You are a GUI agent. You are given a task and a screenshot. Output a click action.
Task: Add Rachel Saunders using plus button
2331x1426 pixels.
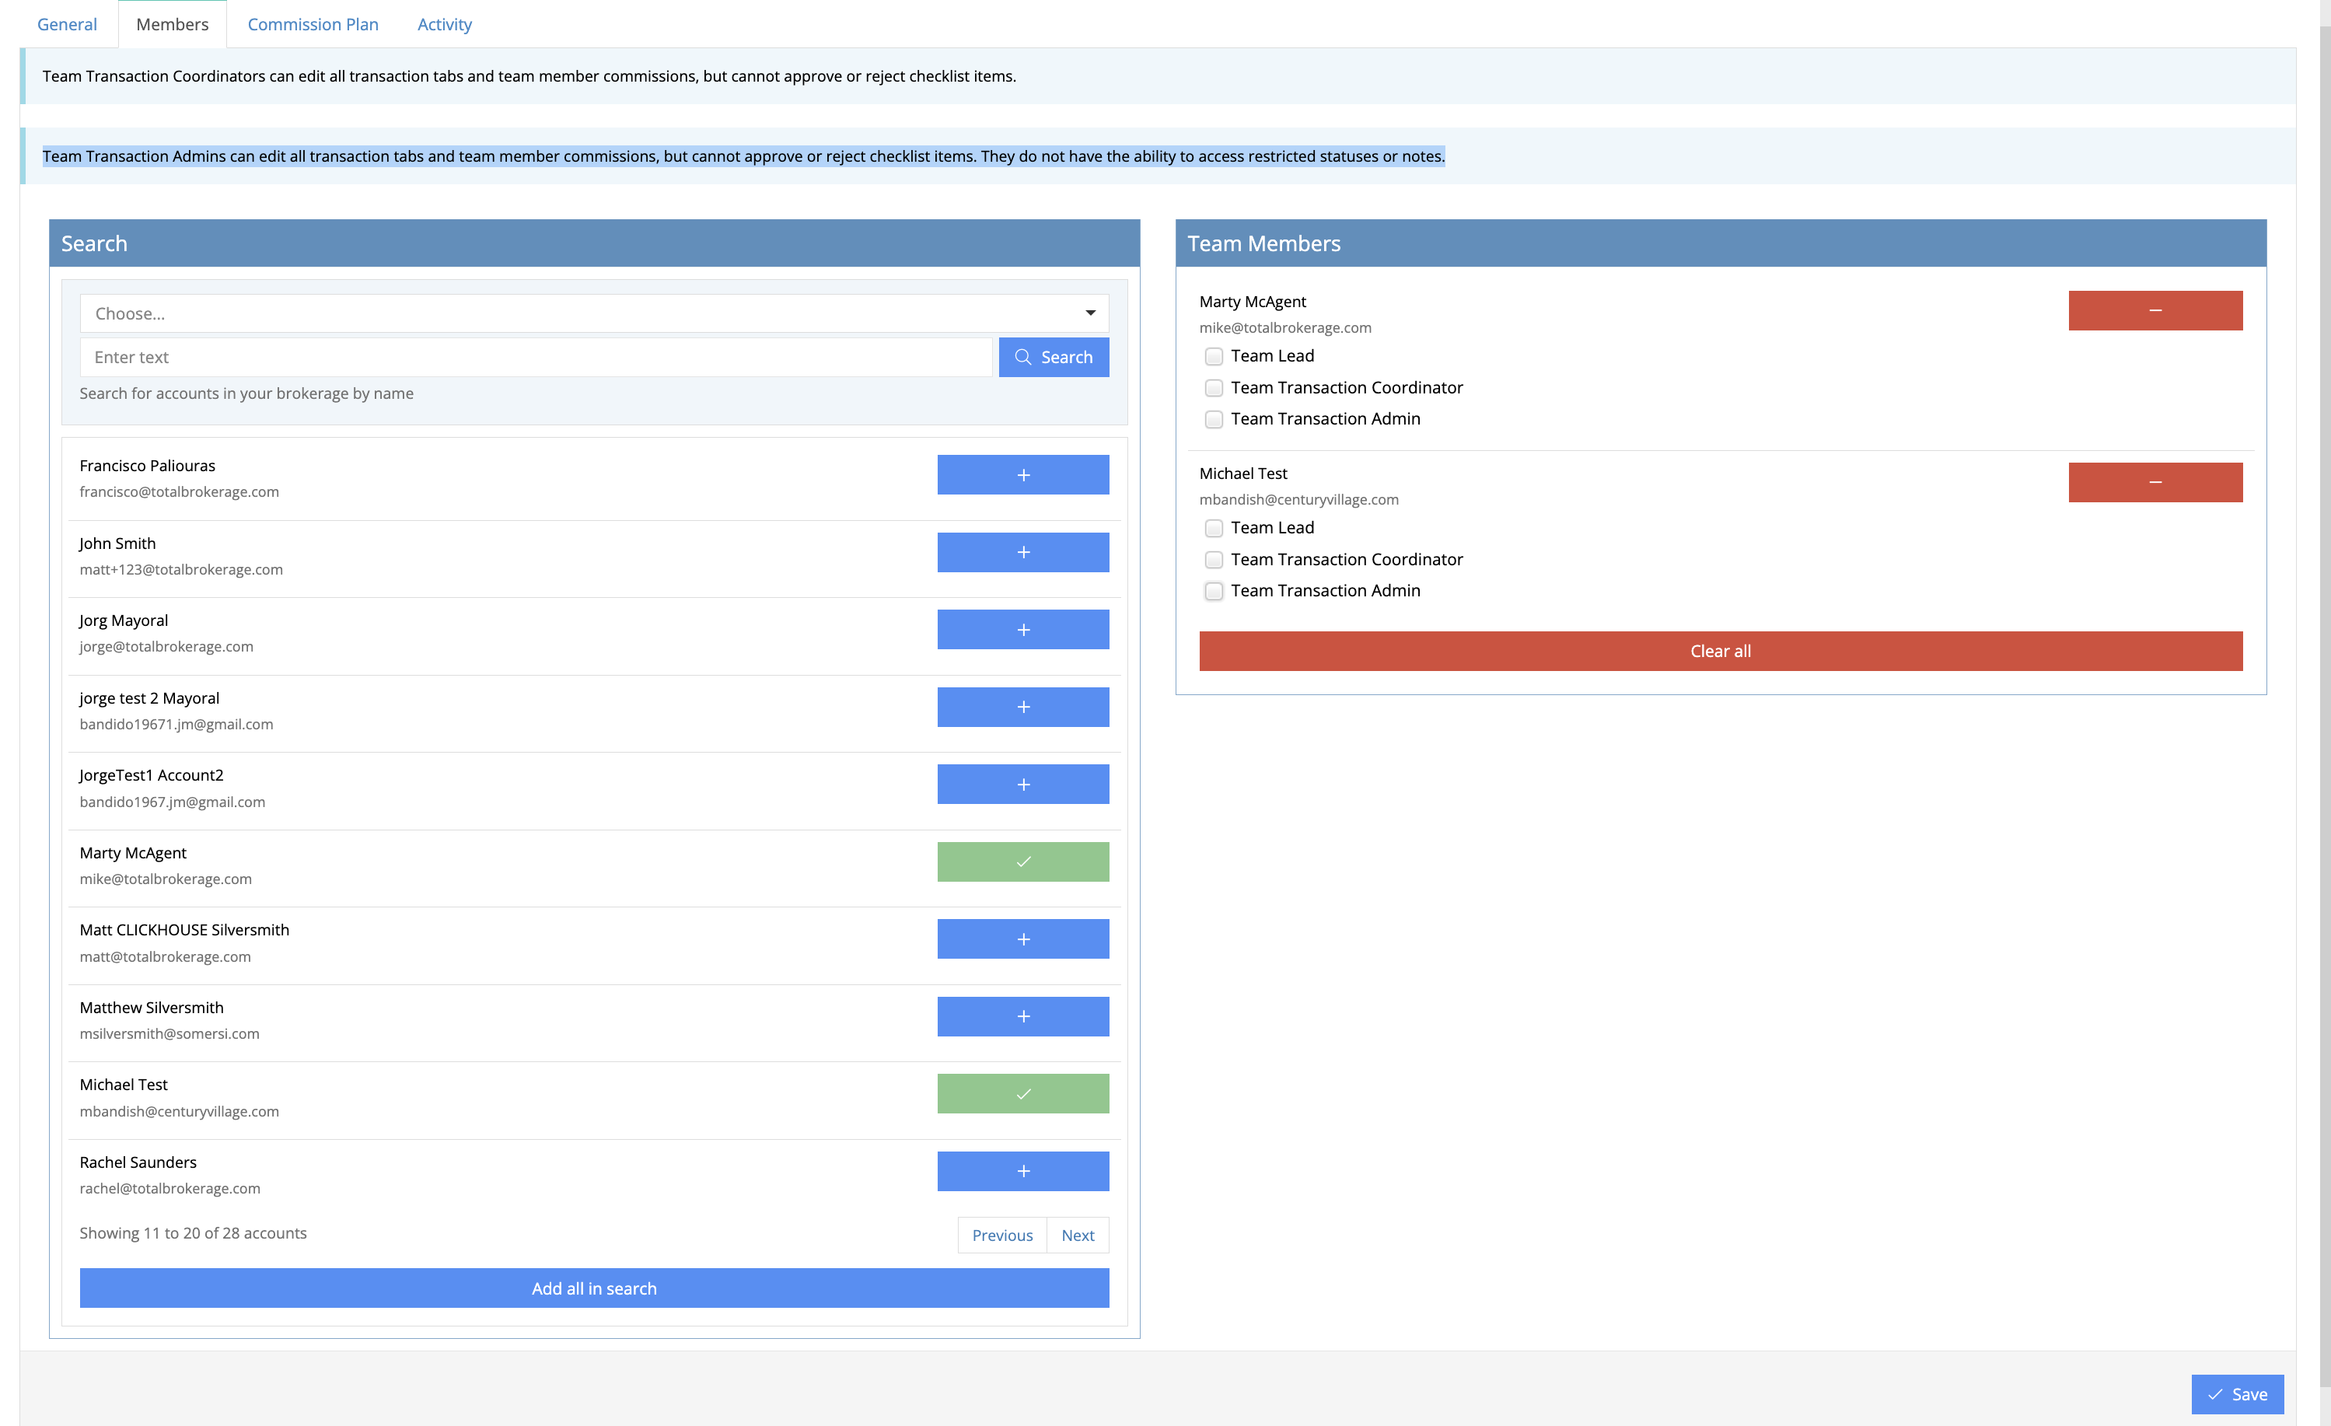[1022, 1172]
